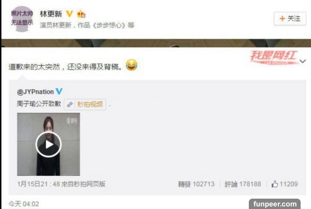Click the 今天 04:02 post time
311x209 pixels.
coord(24,204)
